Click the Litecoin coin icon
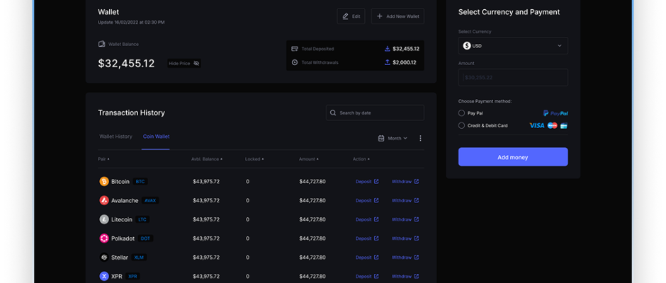The width and height of the screenshot is (666, 283). (x=104, y=219)
